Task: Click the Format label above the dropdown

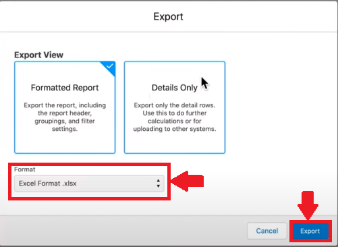Action: (25, 169)
